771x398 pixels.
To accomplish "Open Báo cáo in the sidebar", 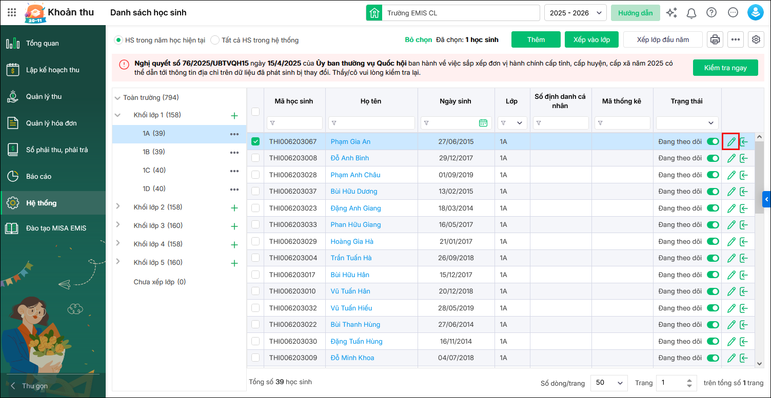I will [39, 176].
